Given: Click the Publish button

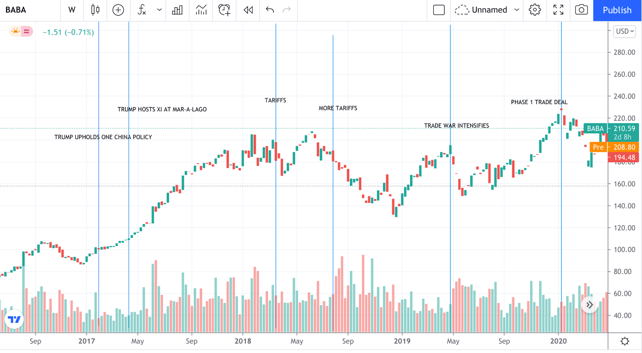Looking at the screenshot, I should [617, 10].
